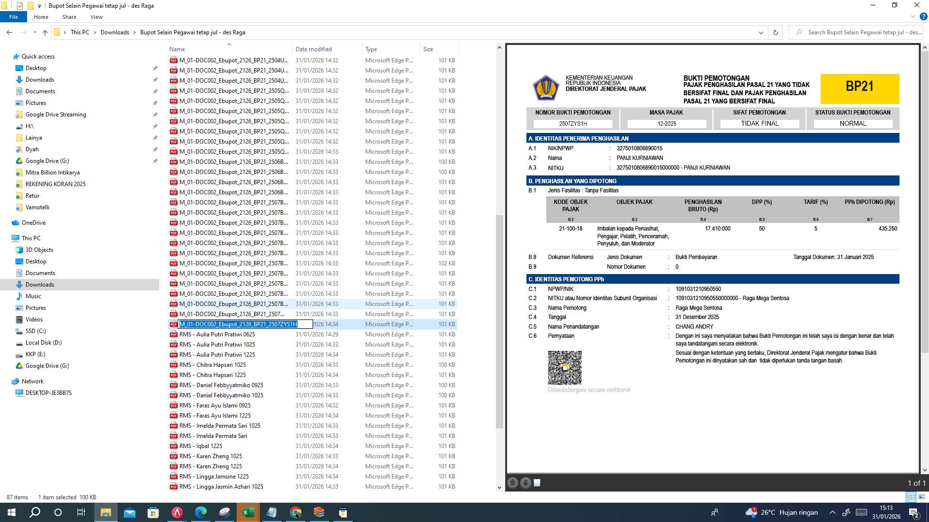This screenshot has width=929, height=522.
Task: Show hidden icons in the system tray
Action: pyautogui.click(x=832, y=512)
